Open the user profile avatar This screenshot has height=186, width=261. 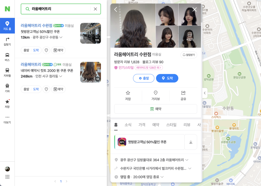coord(7,169)
